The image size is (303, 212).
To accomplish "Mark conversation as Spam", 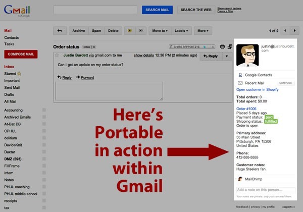I will (x=96, y=31).
